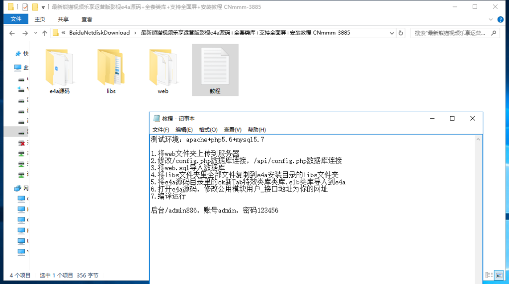The image size is (509, 284).
Task: Open the 共享 ribbon tab
Action: [x=63, y=19]
